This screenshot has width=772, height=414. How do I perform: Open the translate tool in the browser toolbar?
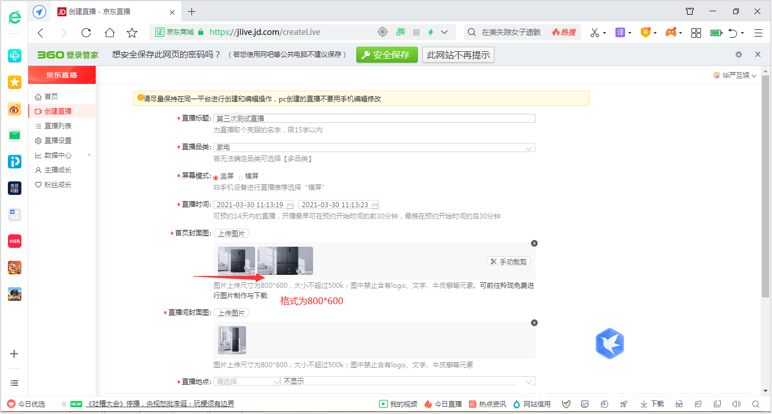point(621,32)
